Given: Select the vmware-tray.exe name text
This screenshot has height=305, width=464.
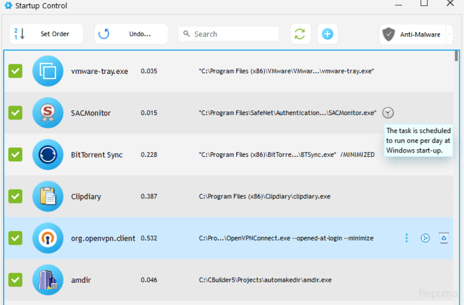Looking at the screenshot, I should click(x=99, y=71).
